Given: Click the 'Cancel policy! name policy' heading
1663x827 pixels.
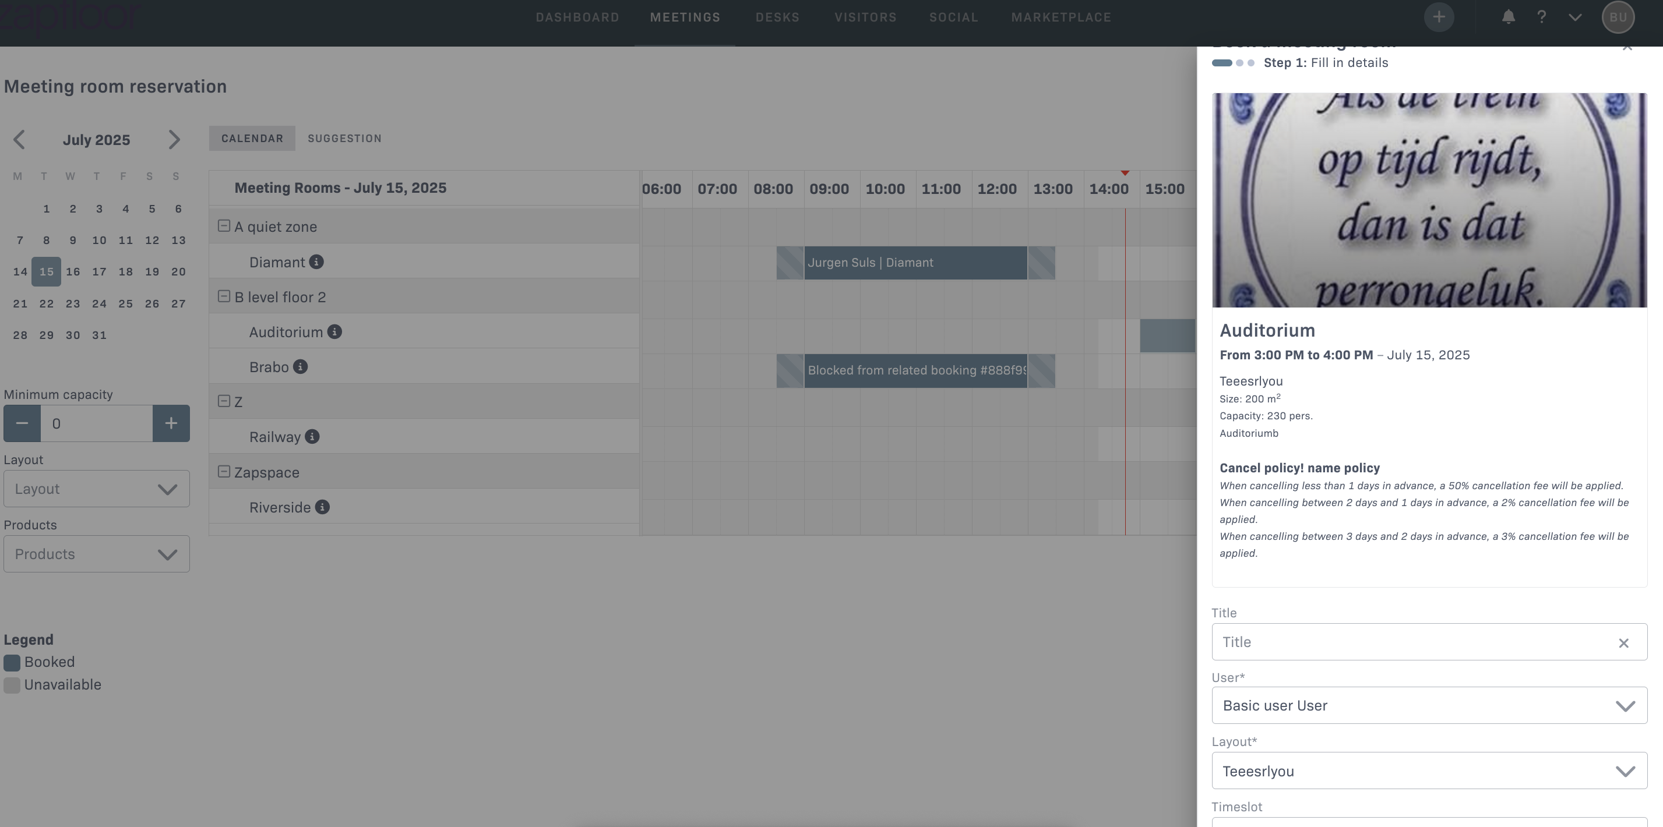Looking at the screenshot, I should coord(1299,468).
